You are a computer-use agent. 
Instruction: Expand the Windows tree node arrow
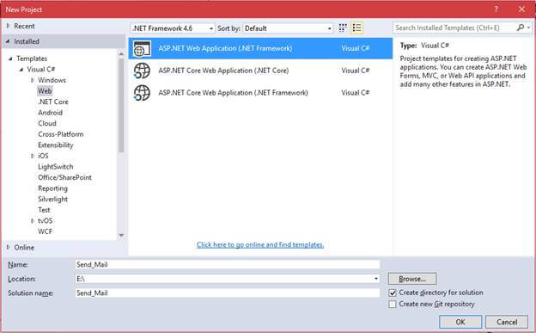pyautogui.click(x=33, y=80)
